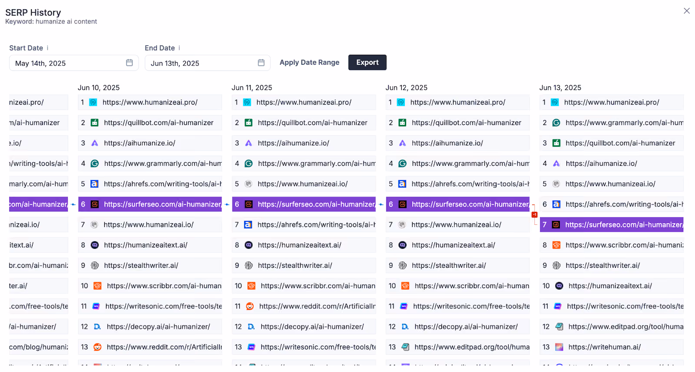
Task: Open quillbot ai-humanizer link under Jun 11
Action: click(312, 123)
